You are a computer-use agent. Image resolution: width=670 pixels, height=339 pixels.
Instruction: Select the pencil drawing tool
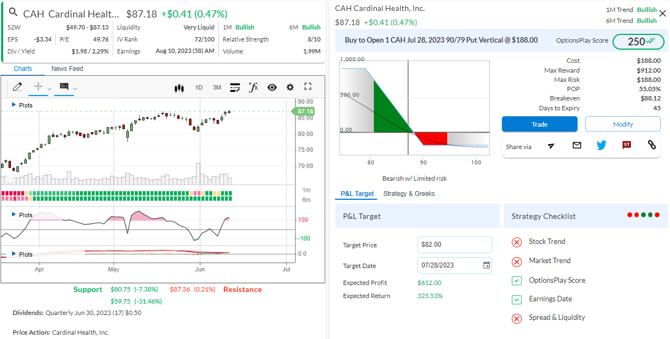pos(17,87)
